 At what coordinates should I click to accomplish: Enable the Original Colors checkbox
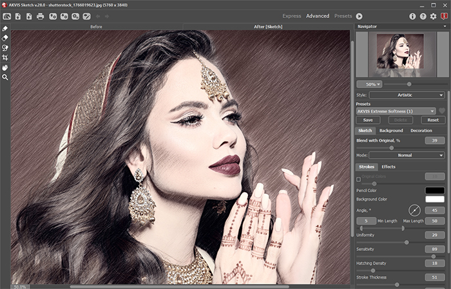point(359,179)
